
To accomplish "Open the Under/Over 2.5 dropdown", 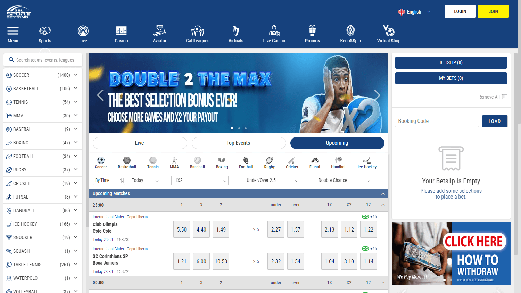I will [x=271, y=181].
